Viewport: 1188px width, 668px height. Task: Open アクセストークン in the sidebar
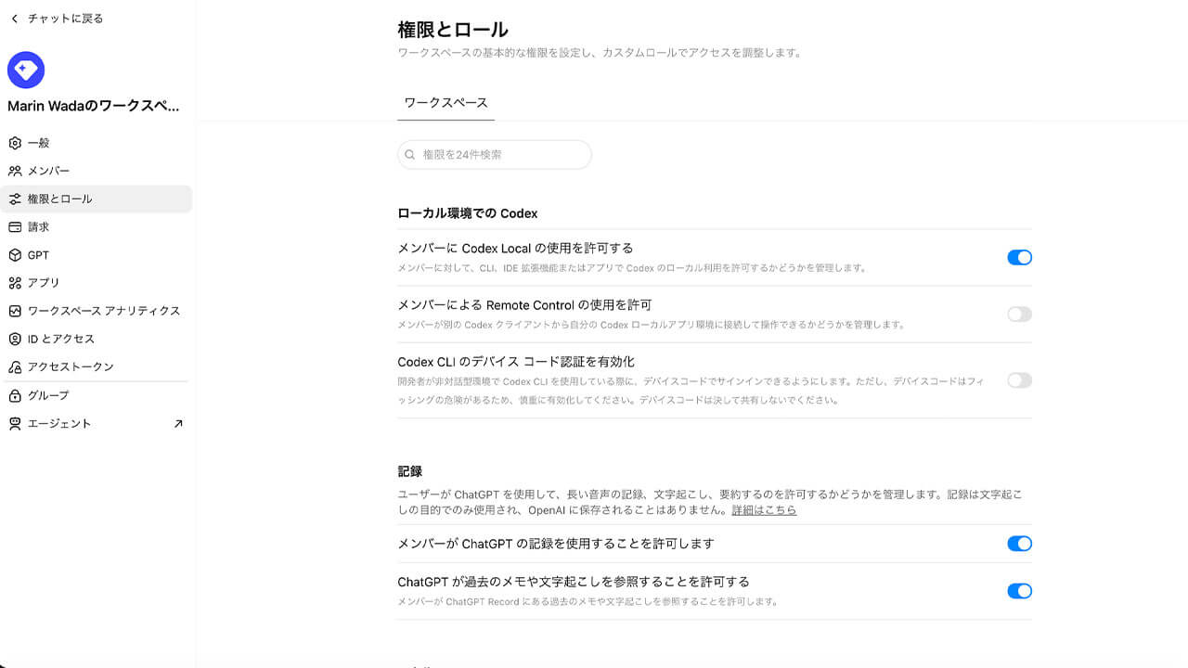97,366
